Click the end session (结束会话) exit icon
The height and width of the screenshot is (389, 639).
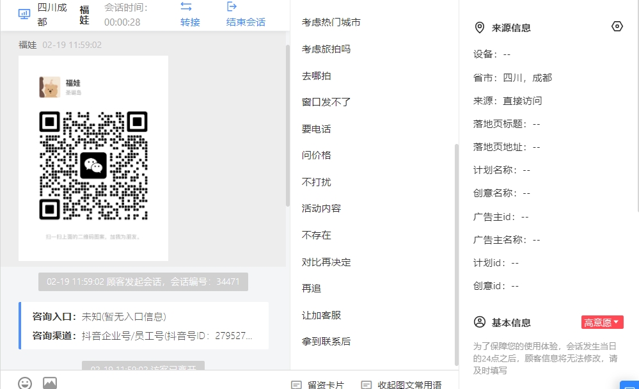232,6
